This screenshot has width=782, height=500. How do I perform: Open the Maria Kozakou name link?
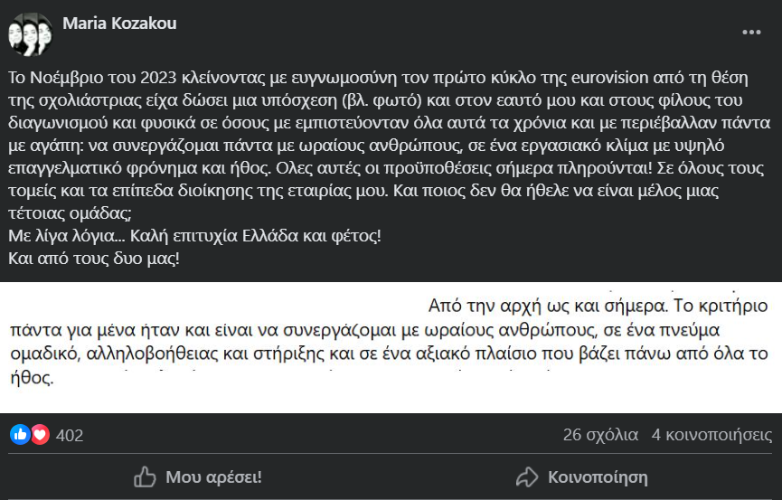click(x=119, y=24)
